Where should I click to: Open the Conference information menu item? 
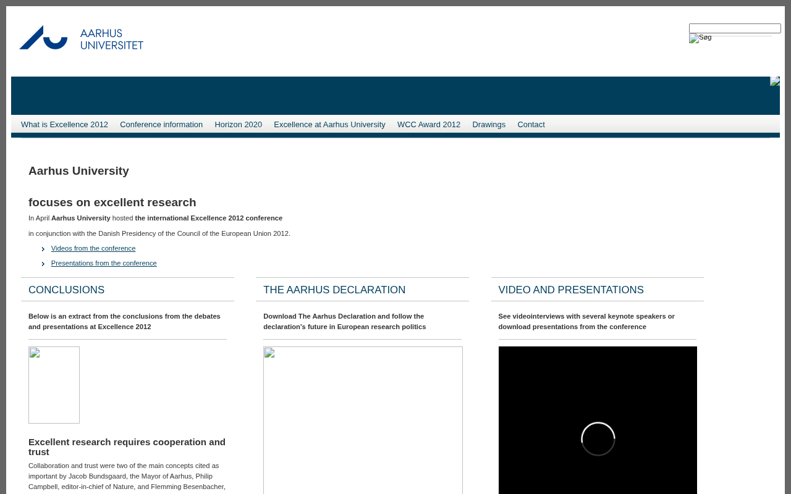(161, 125)
